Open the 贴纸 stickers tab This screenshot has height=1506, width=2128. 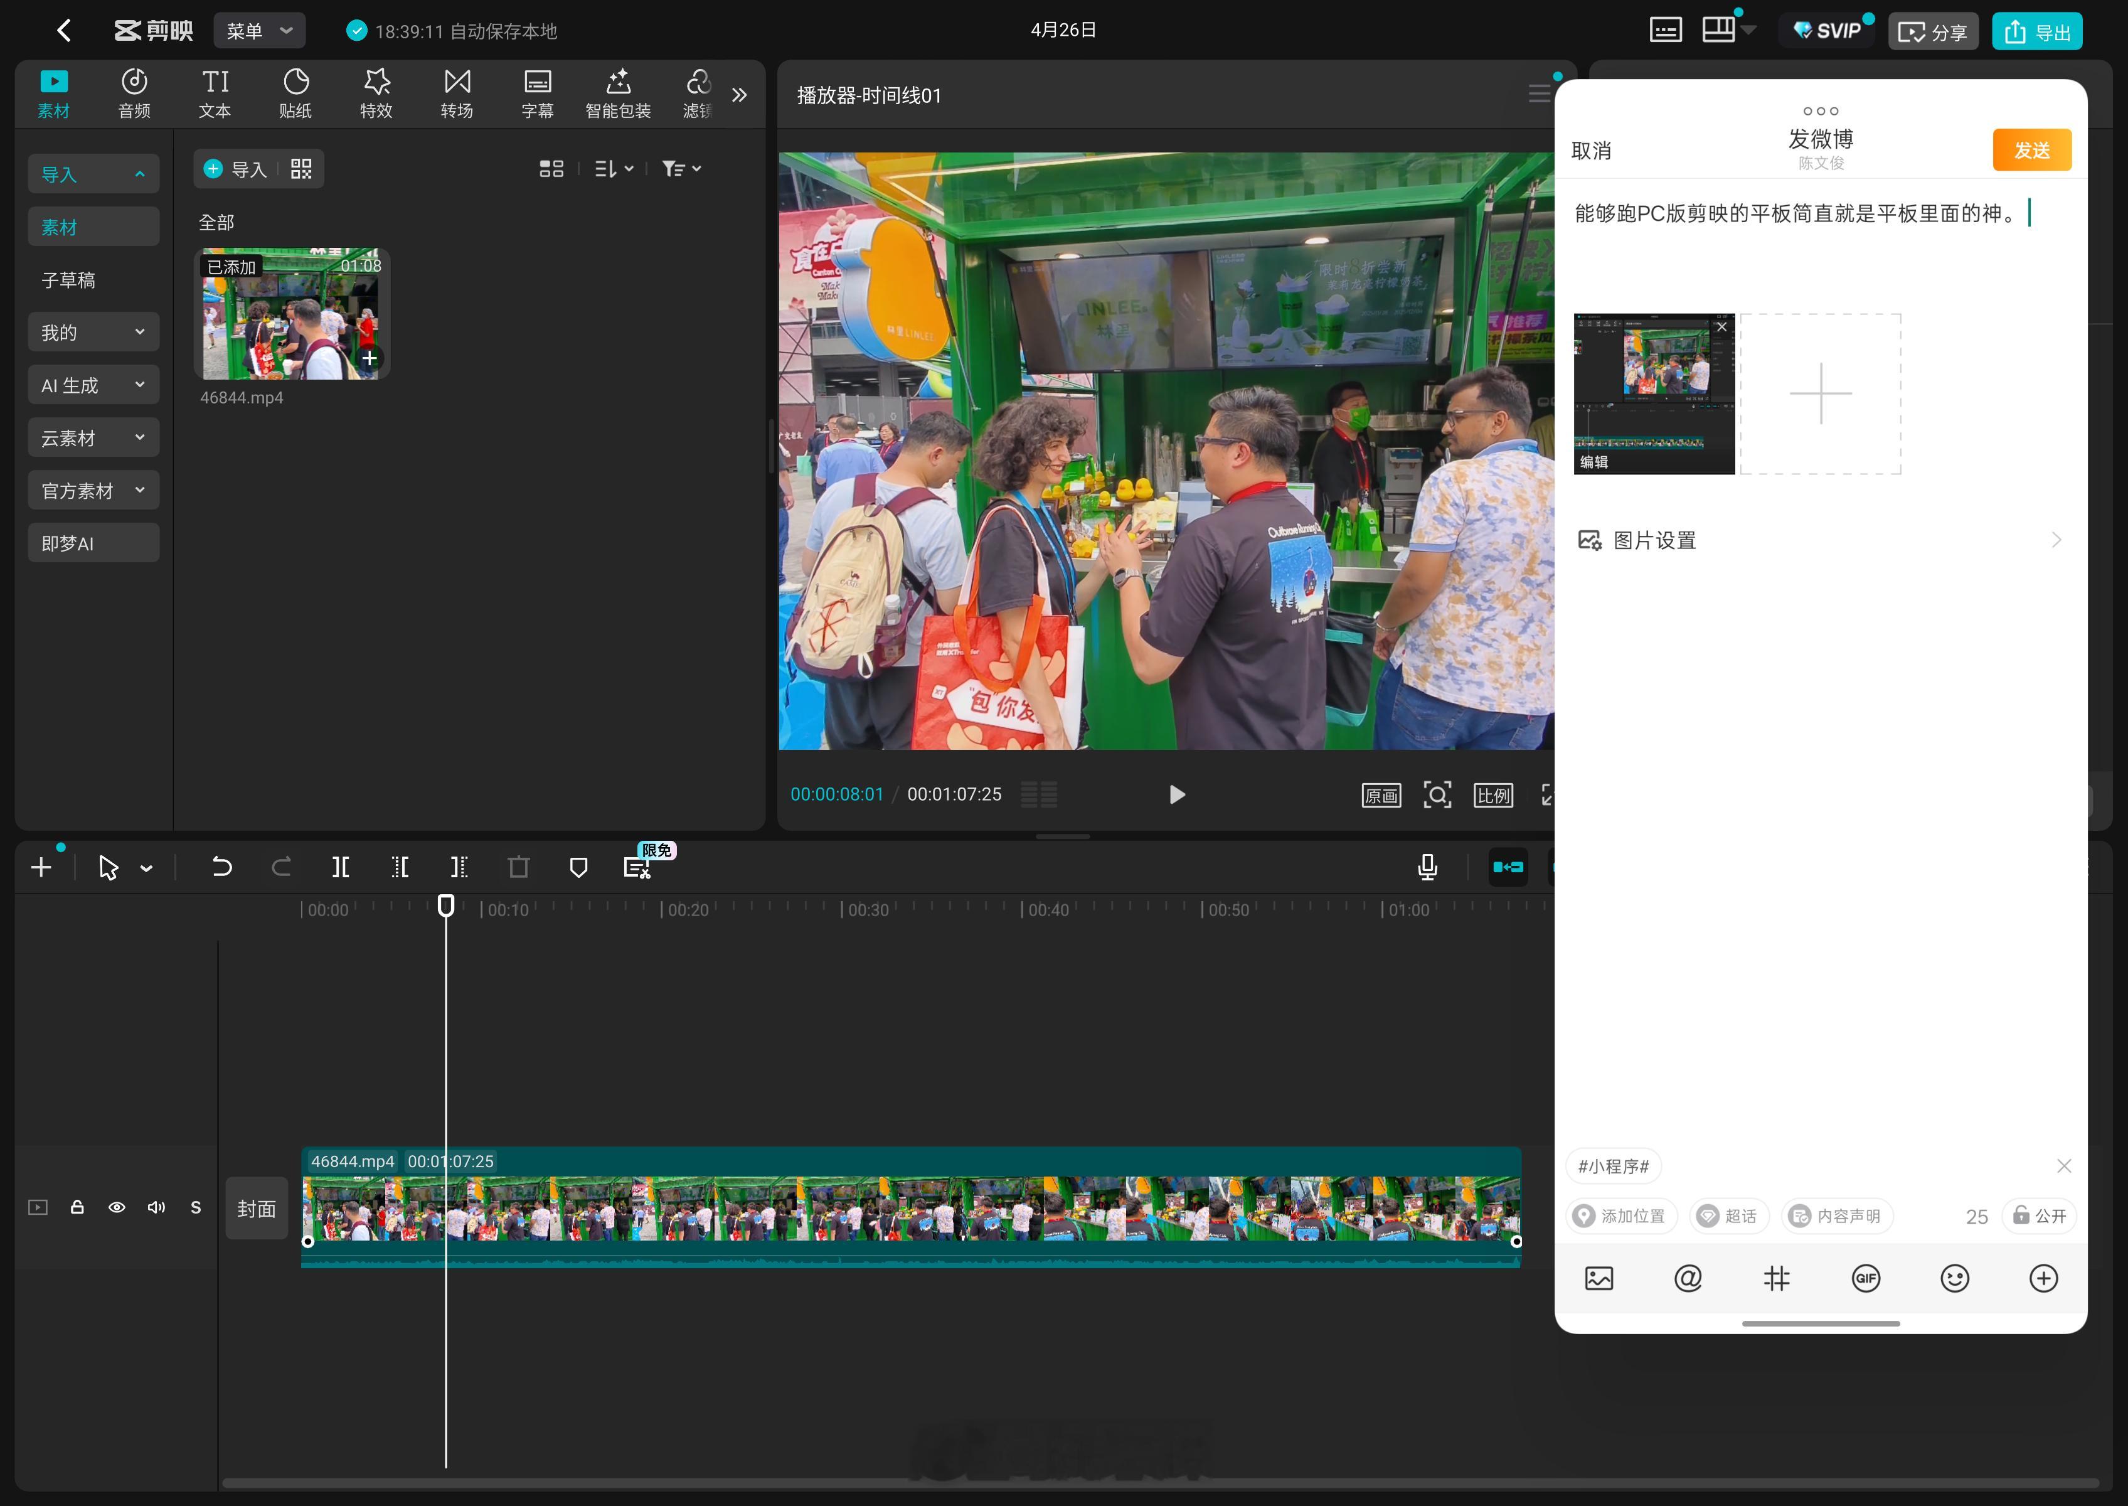[x=295, y=93]
